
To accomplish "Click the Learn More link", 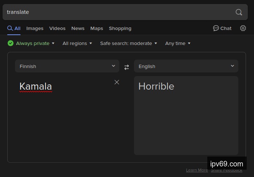I will click(x=197, y=170).
